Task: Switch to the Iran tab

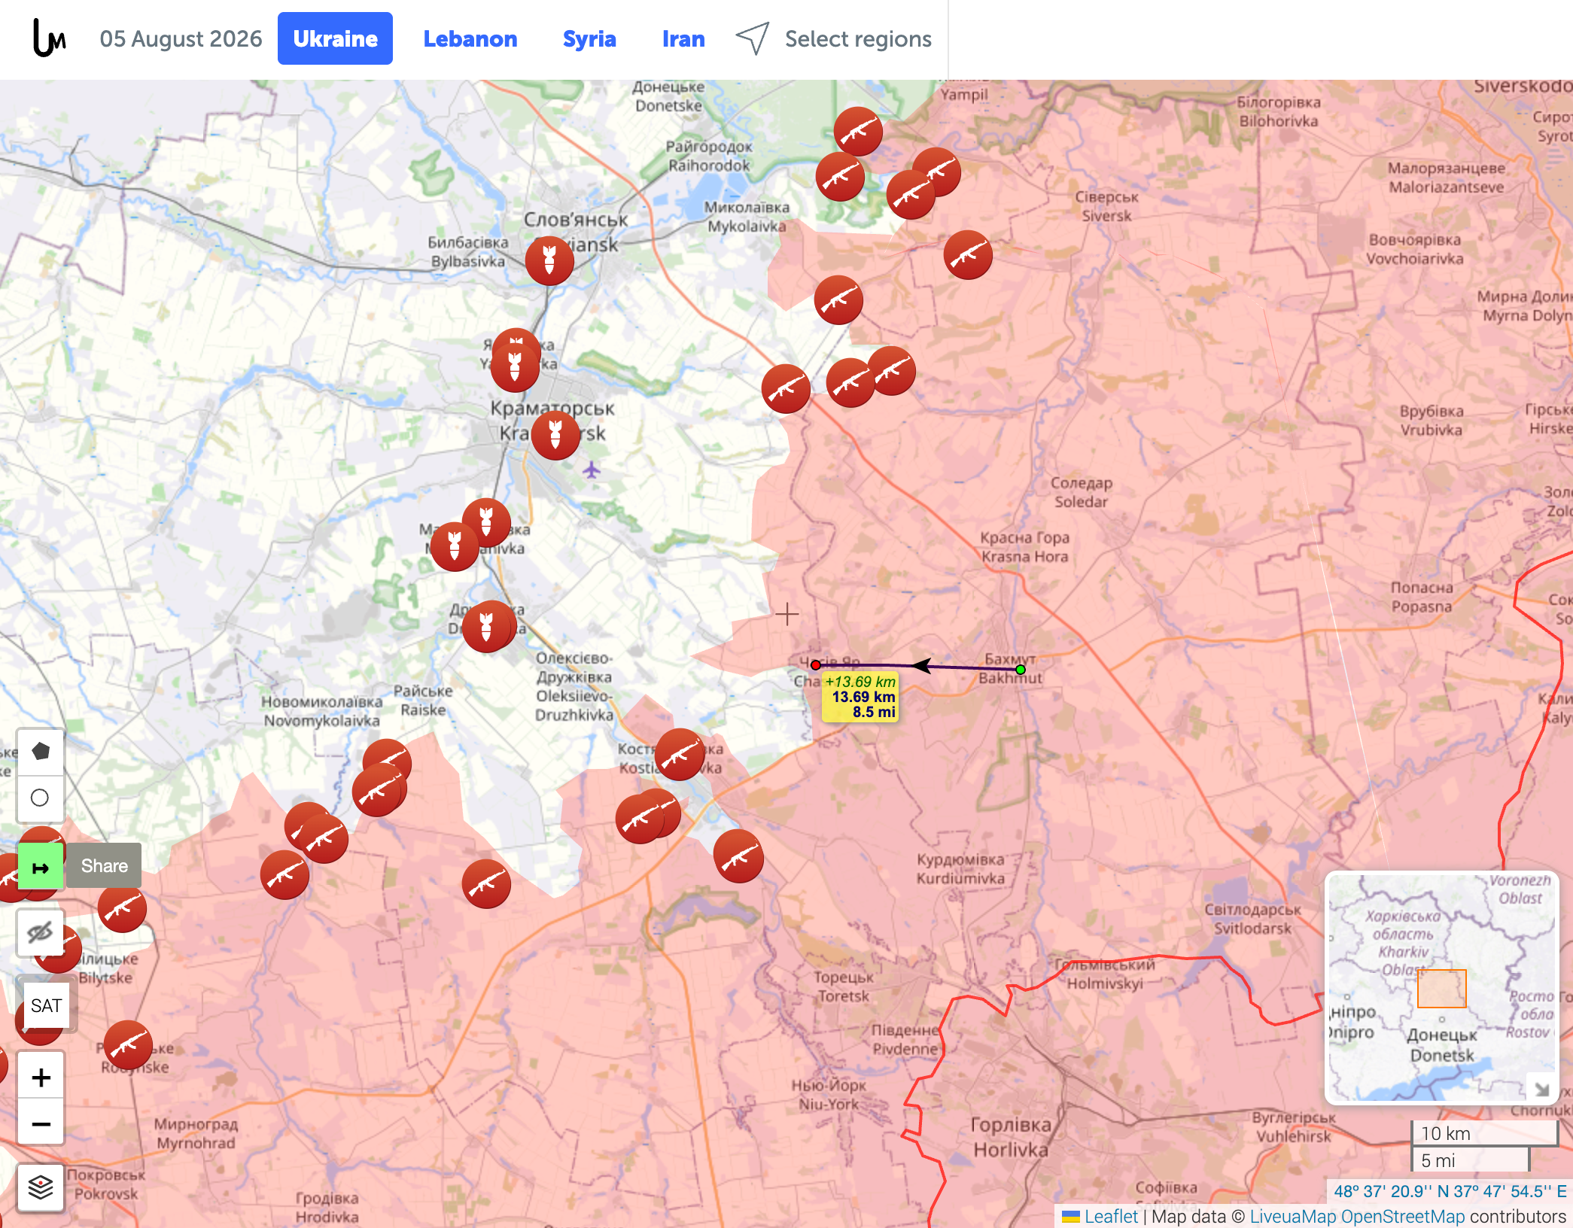Action: pyautogui.click(x=683, y=38)
